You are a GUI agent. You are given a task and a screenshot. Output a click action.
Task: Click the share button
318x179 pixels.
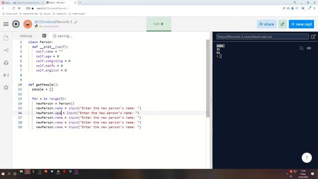tap(266, 24)
